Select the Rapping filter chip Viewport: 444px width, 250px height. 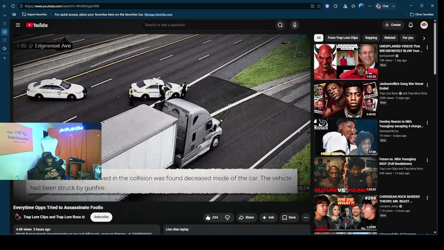pos(371,38)
